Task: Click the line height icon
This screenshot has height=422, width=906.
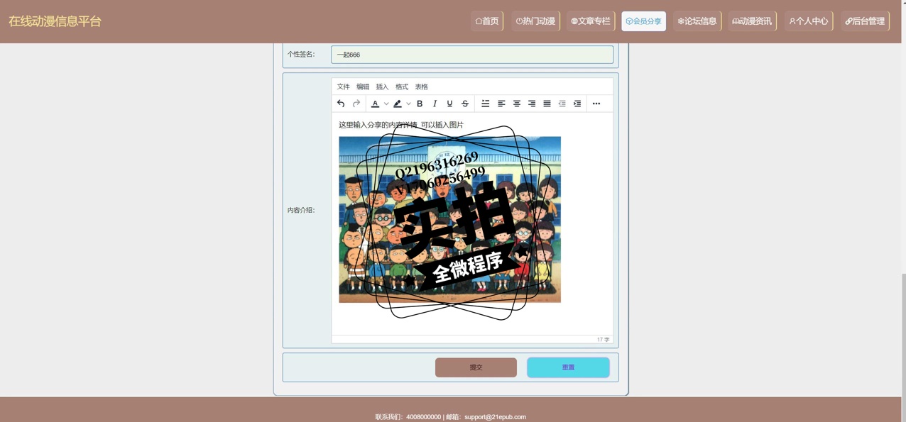Action: (486, 104)
